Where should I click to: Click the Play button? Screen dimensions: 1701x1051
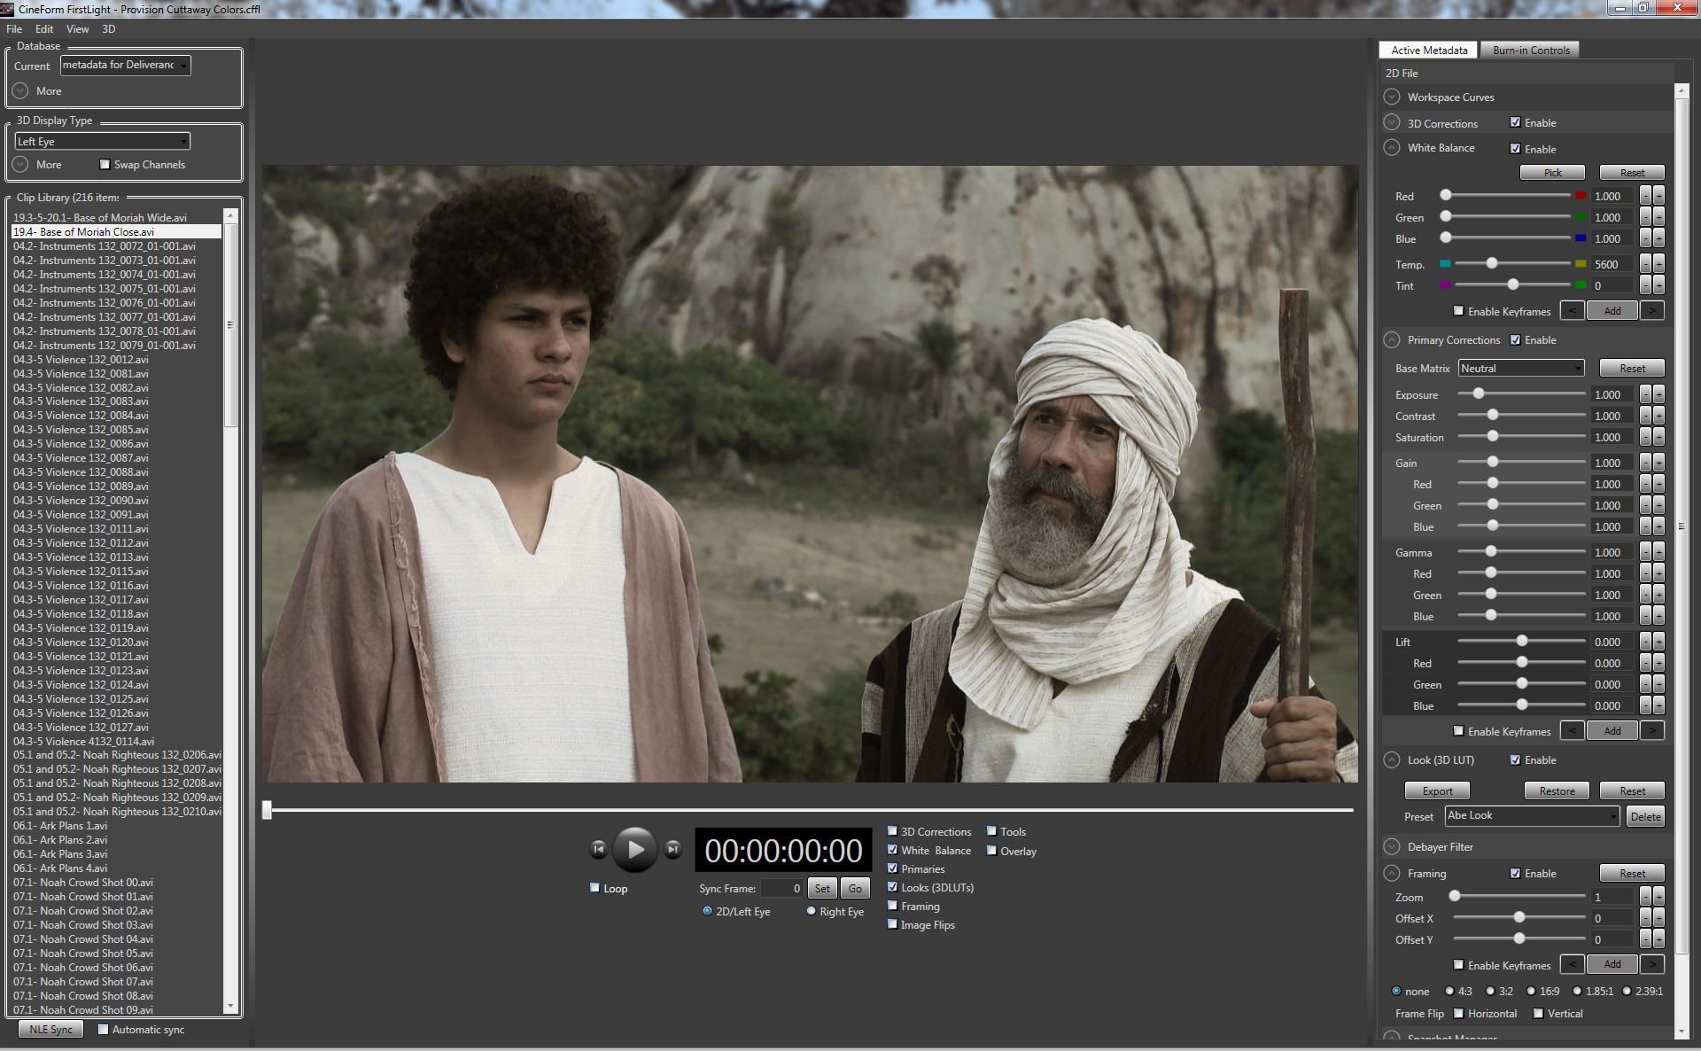point(635,849)
